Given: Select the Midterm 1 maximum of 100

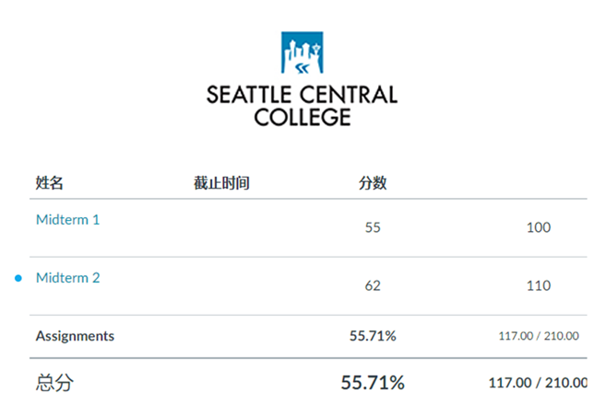Looking at the screenshot, I should pos(539,227).
